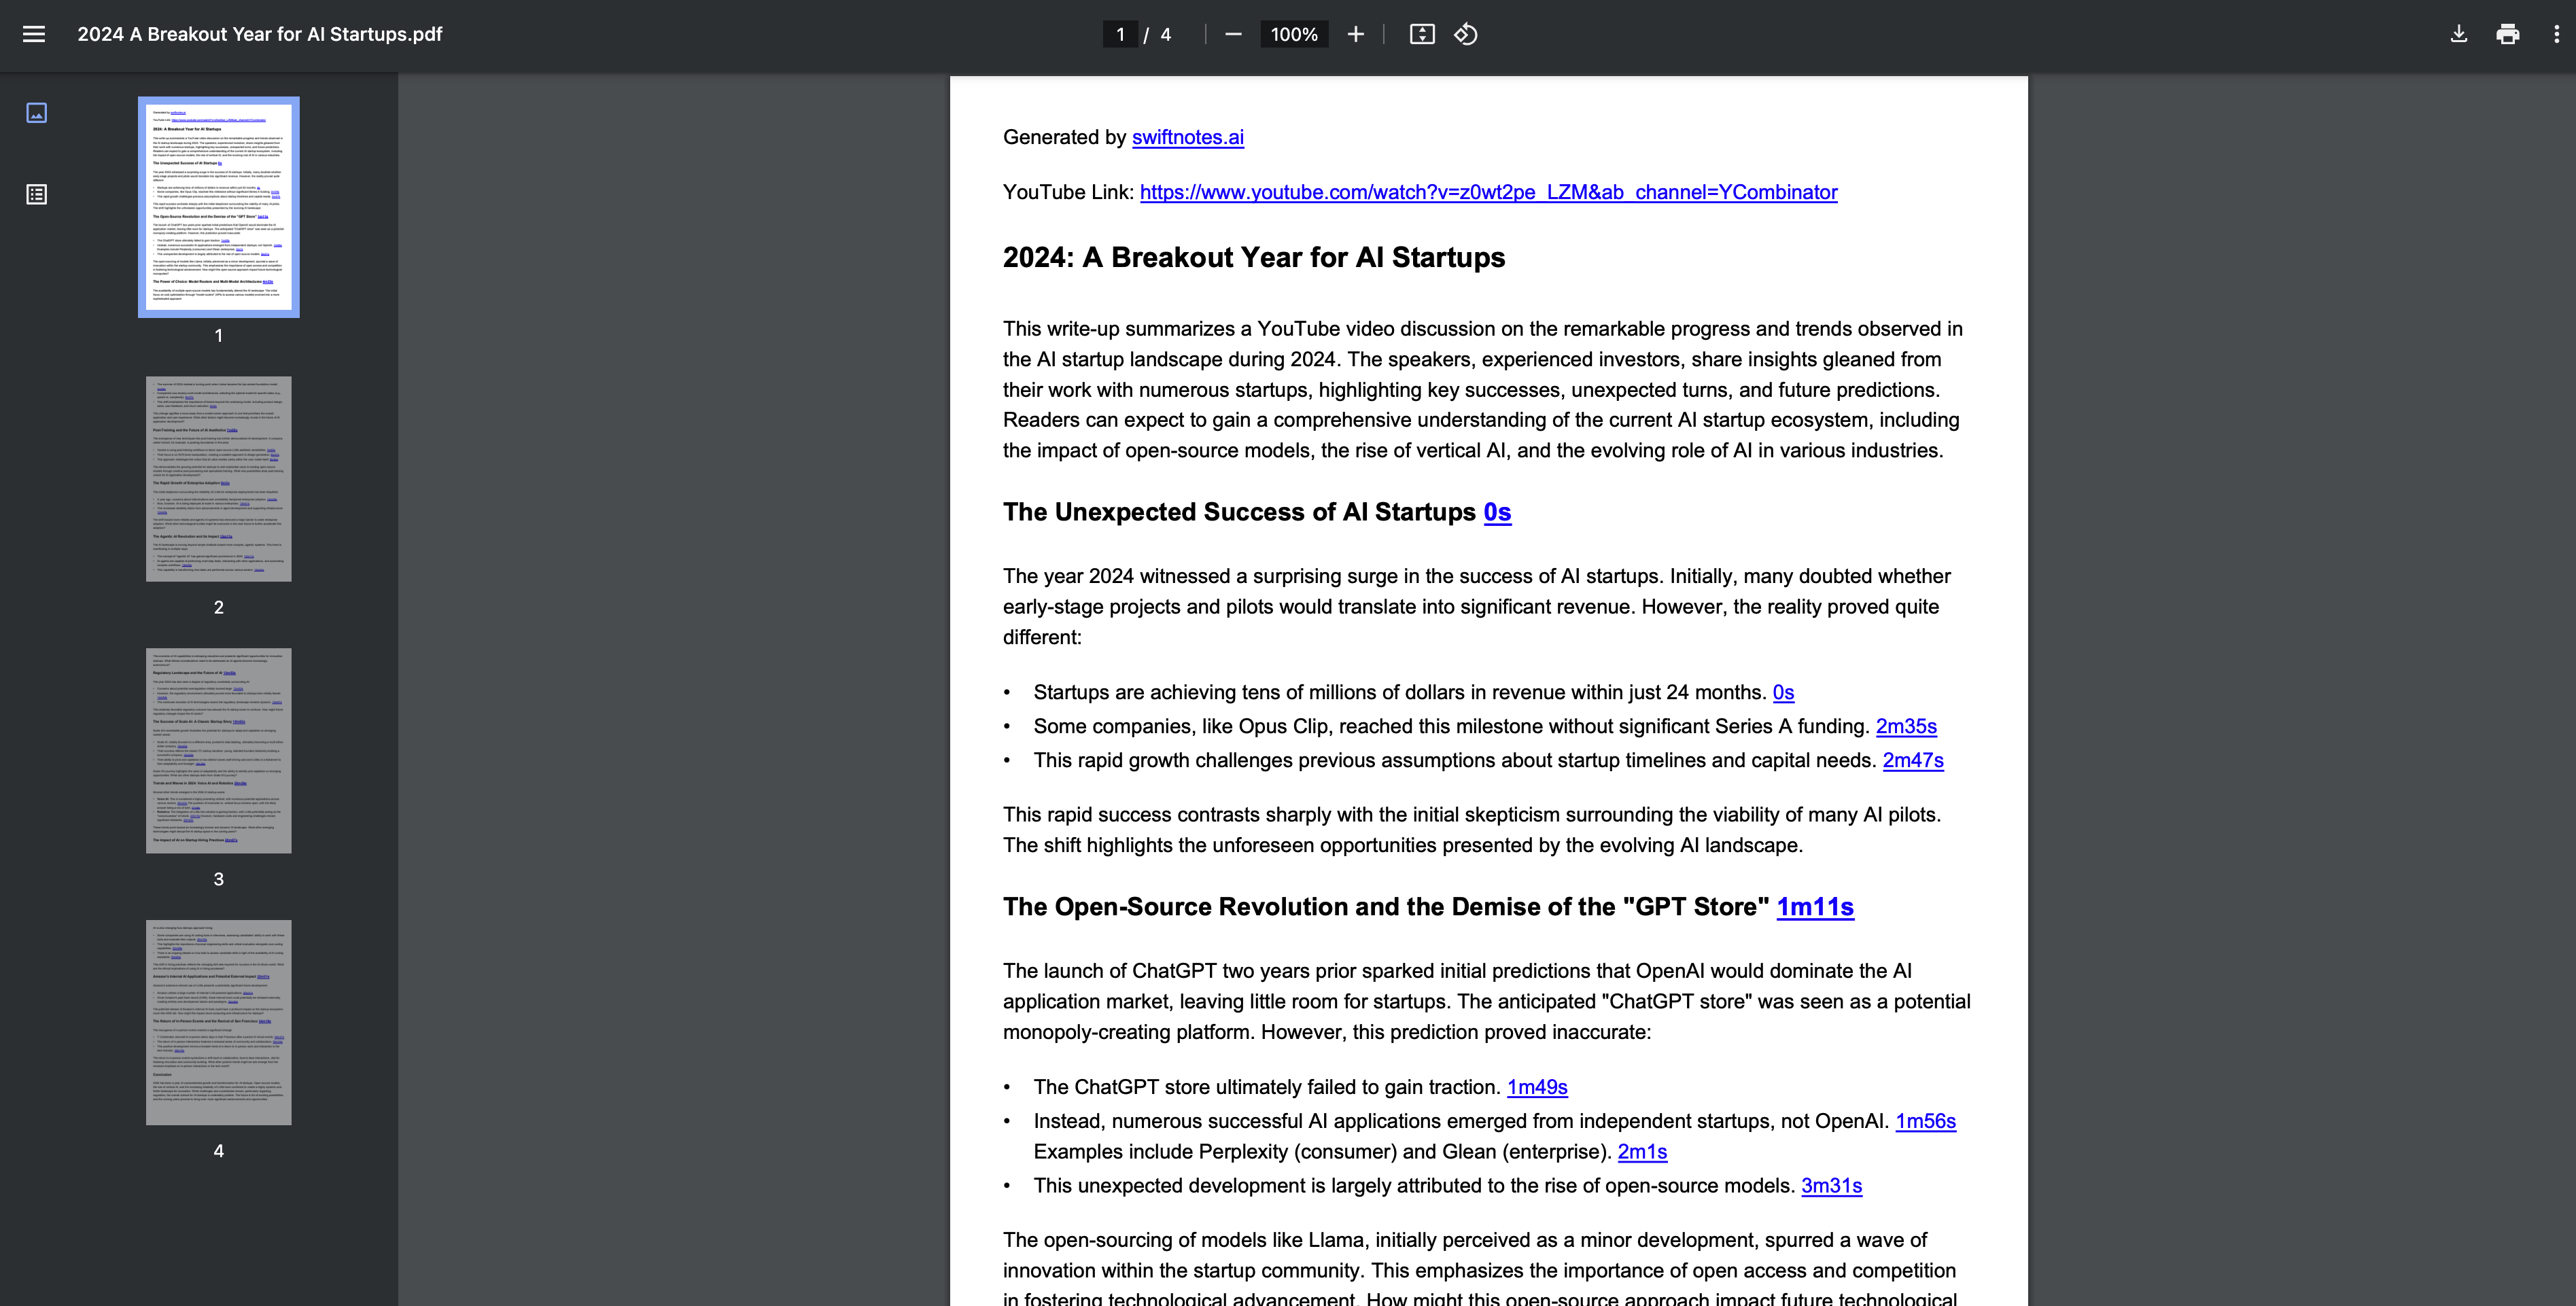Zoom in on the document
The height and width of the screenshot is (1306, 2576).
point(1355,34)
